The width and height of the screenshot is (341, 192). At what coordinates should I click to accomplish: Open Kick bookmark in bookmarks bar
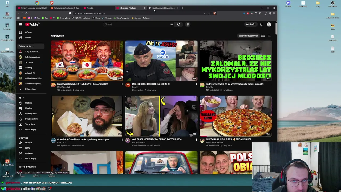coord(45,18)
